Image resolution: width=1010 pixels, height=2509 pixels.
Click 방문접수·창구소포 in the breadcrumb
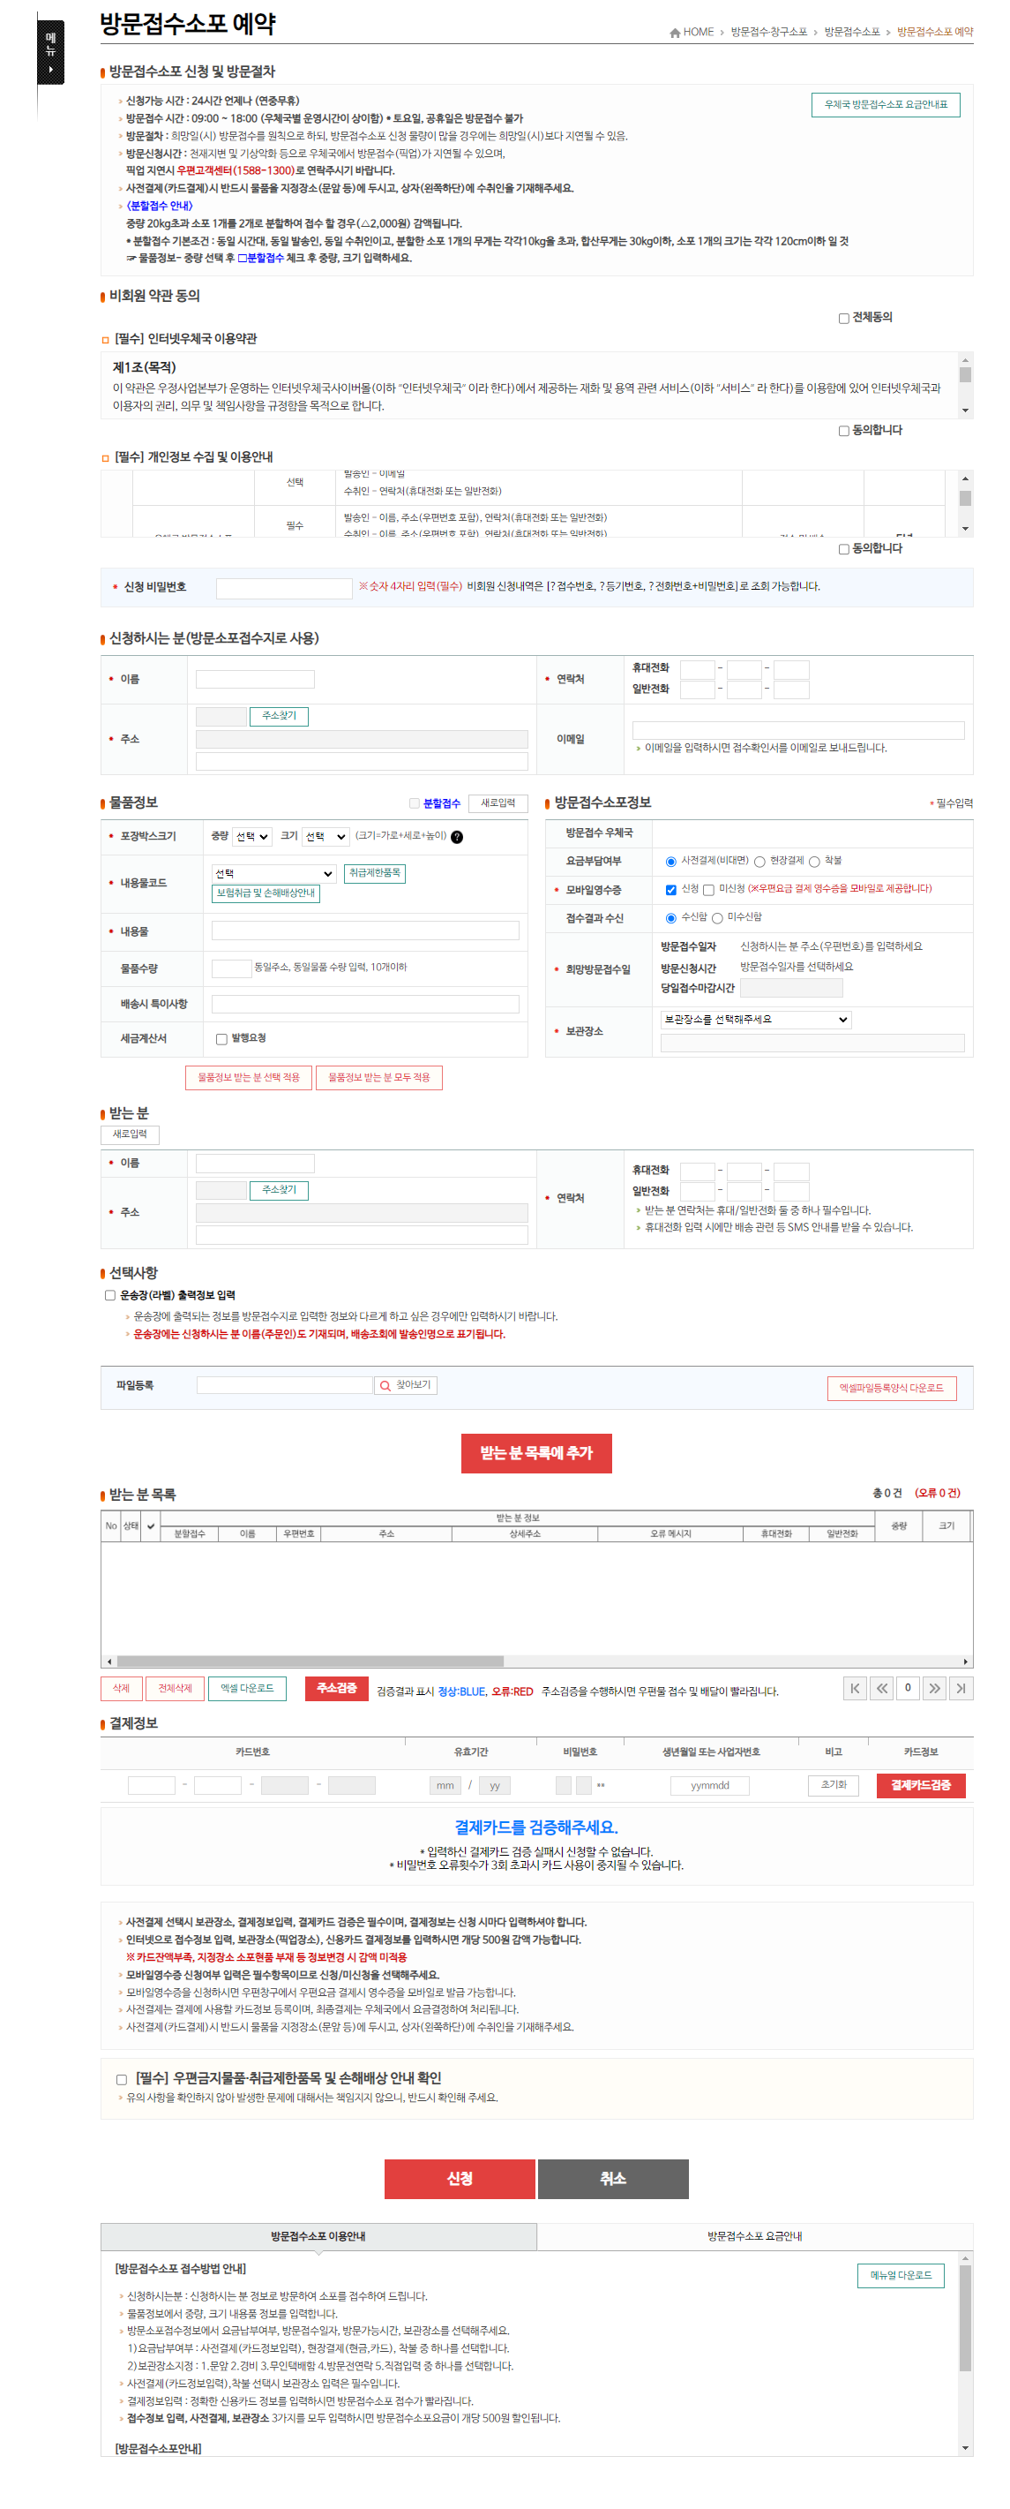coord(768,32)
